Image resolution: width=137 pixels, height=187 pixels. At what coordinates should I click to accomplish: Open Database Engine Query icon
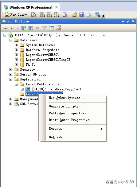pyautogui.click(x=33, y=15)
